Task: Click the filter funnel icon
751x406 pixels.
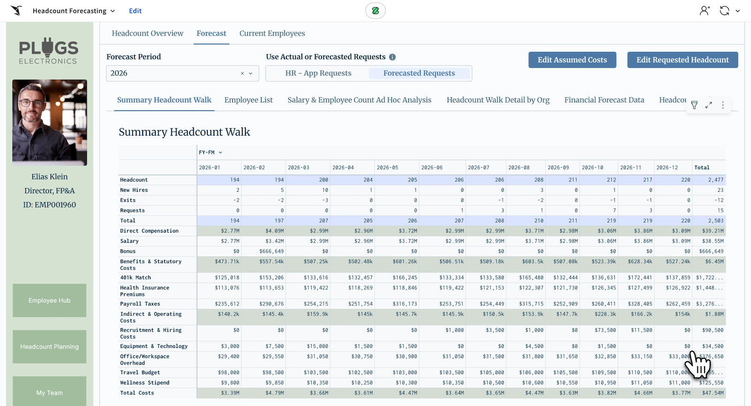Action: point(694,105)
